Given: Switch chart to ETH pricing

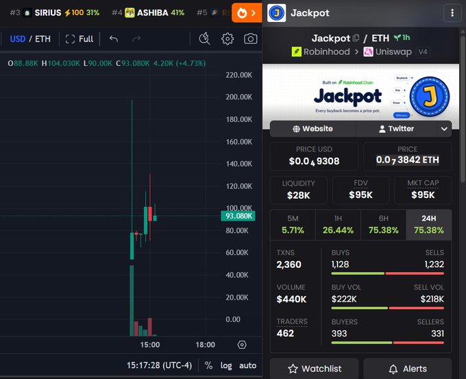Looking at the screenshot, I should [42, 39].
